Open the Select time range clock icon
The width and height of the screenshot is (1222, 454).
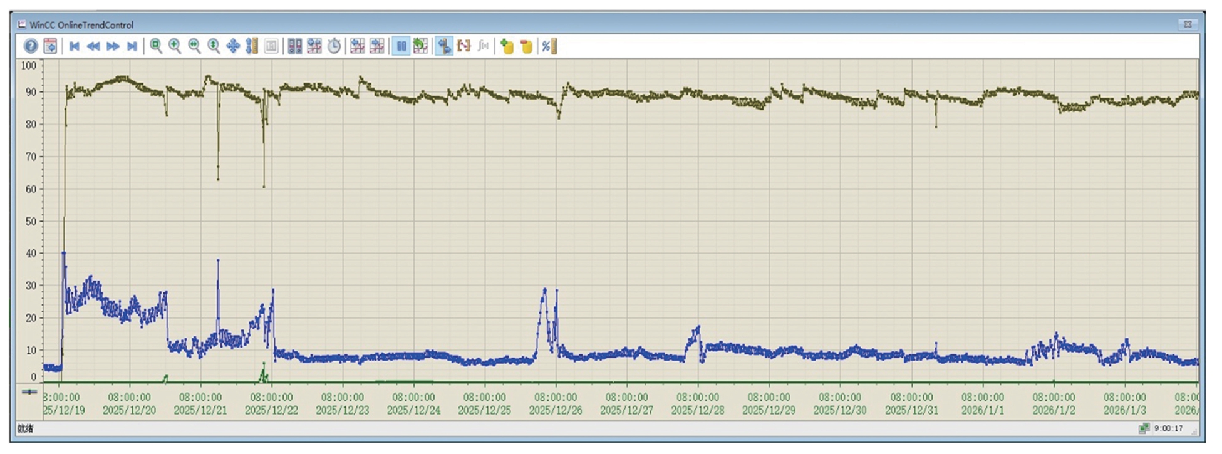pyautogui.click(x=334, y=46)
